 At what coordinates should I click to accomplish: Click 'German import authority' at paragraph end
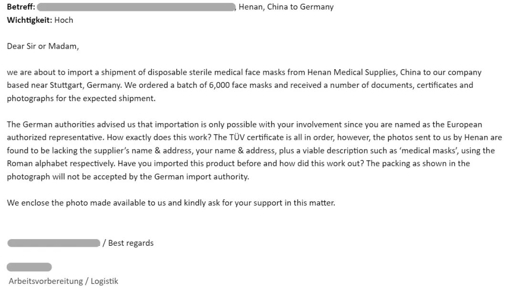coord(201,177)
